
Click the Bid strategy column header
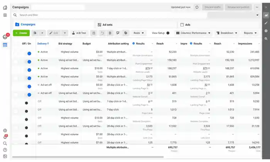tap(65, 43)
